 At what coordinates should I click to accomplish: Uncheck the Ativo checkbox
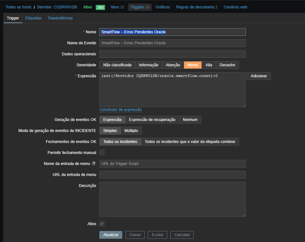point(102,224)
